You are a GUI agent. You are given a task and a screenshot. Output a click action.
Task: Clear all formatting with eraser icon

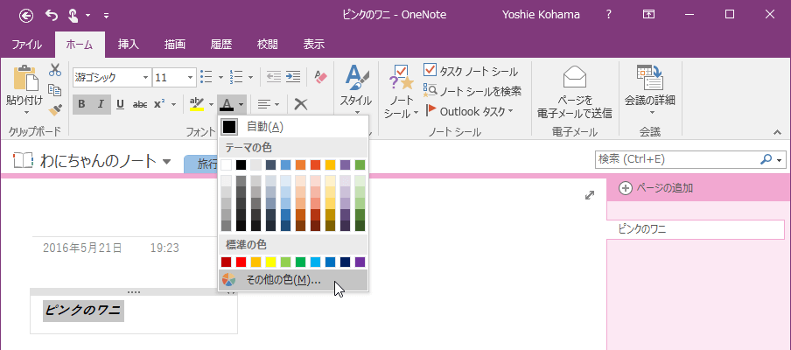321,77
